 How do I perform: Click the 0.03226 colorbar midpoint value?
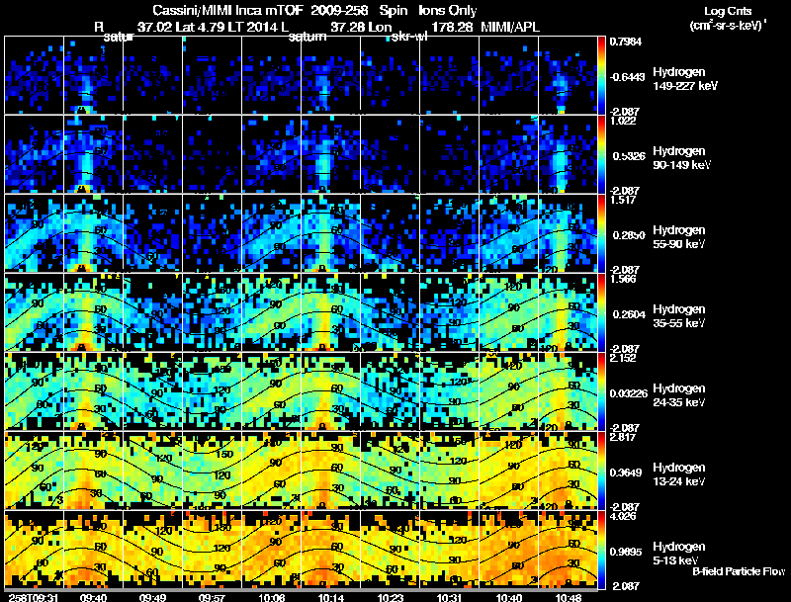coord(629,393)
